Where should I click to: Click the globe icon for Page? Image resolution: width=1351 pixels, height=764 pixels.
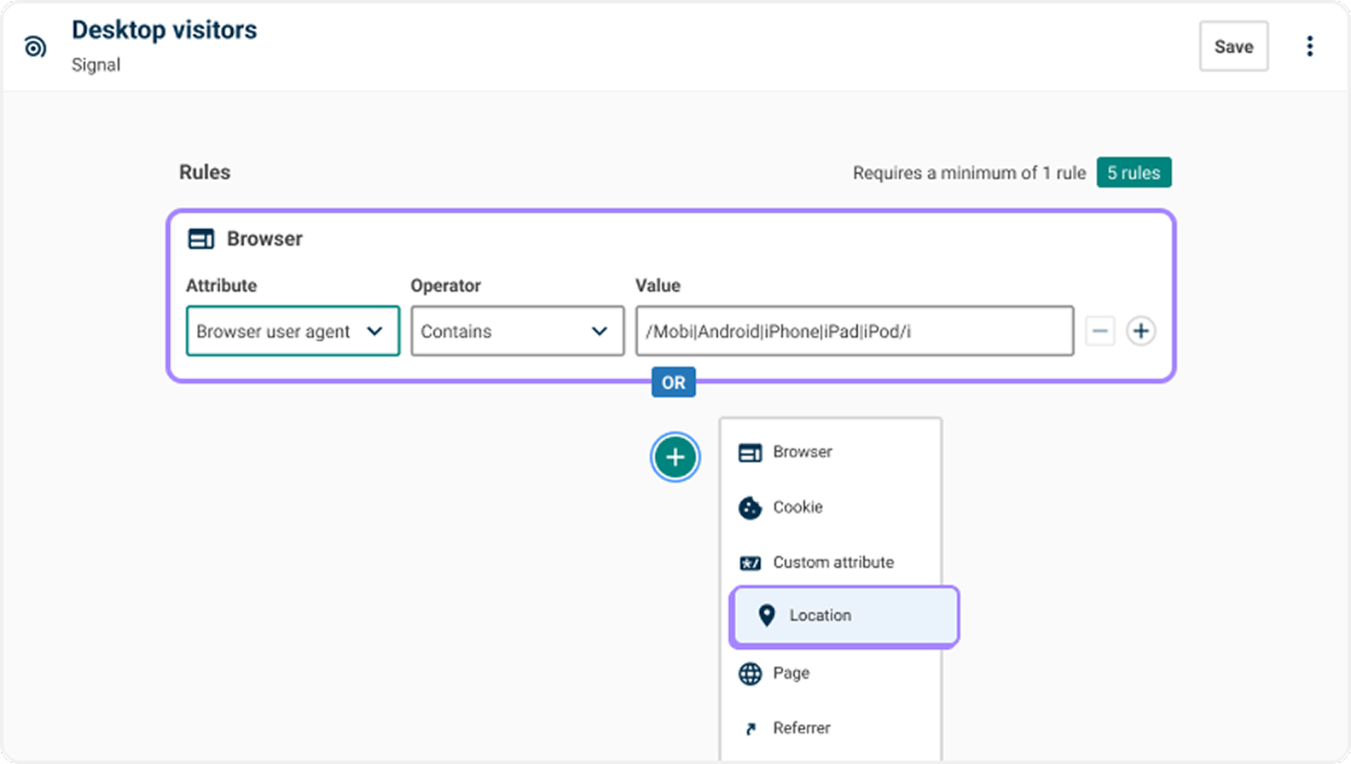(750, 674)
